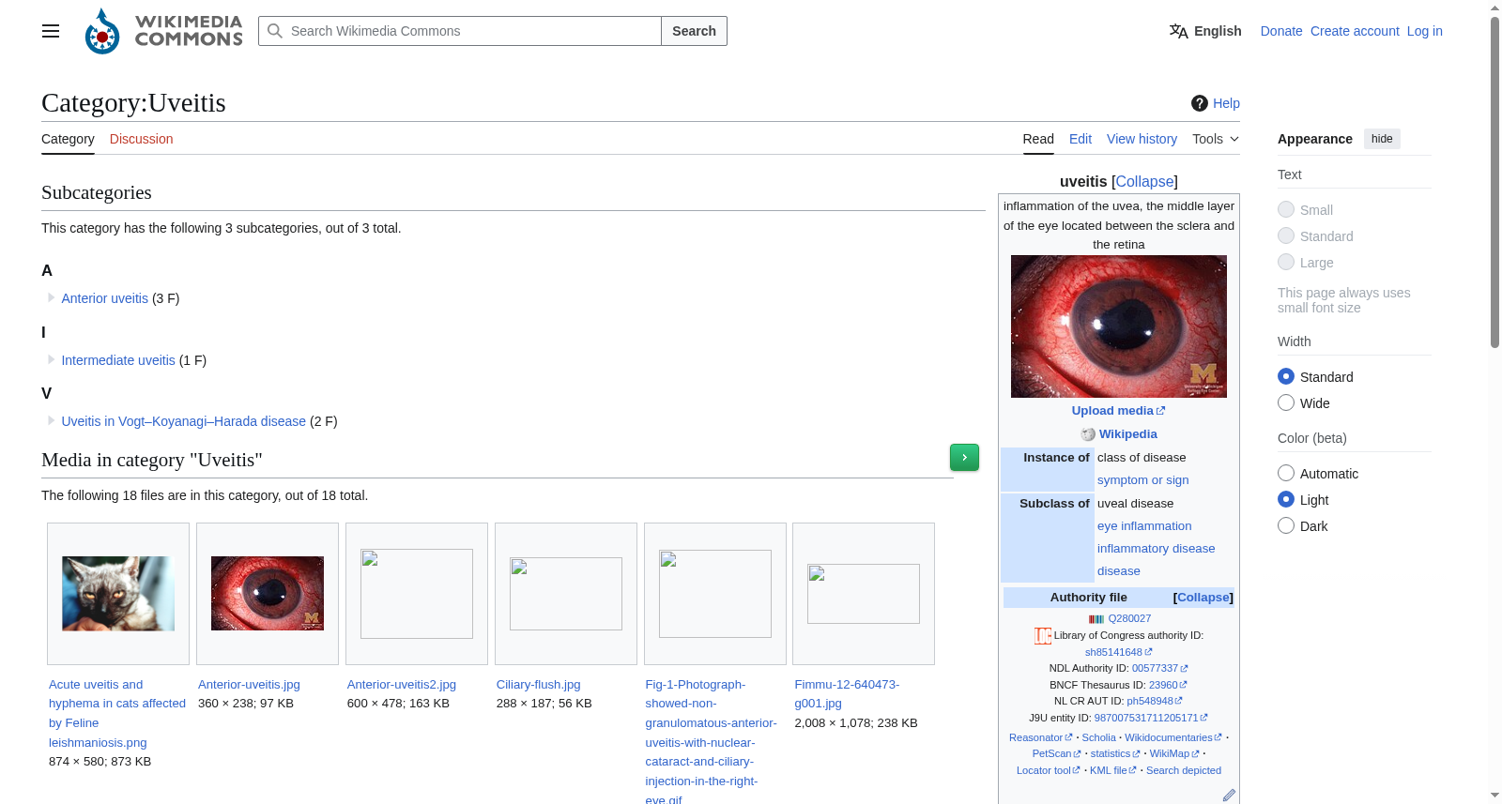This screenshot has height=804, width=1502.
Task: Click external link icon beside Upload media
Action: [x=1160, y=411]
